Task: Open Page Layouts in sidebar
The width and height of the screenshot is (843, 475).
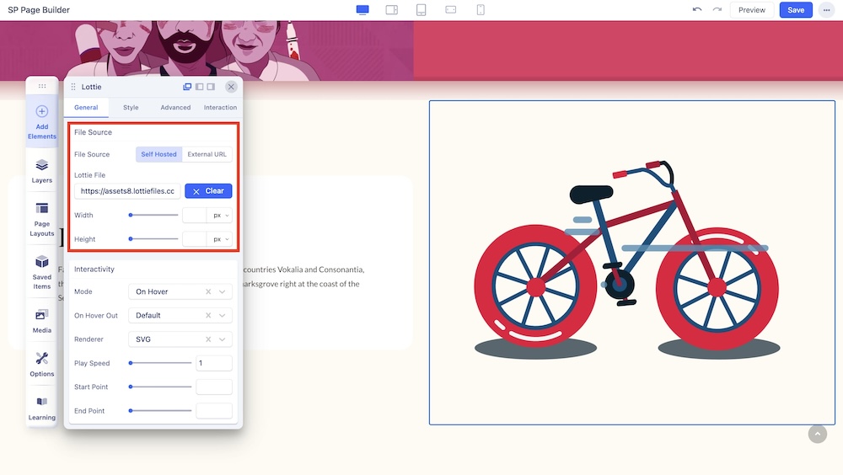Action: click(42, 219)
